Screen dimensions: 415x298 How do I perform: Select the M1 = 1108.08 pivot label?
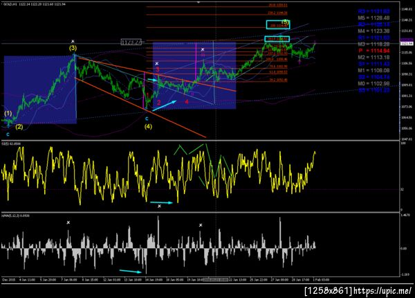click(x=373, y=71)
